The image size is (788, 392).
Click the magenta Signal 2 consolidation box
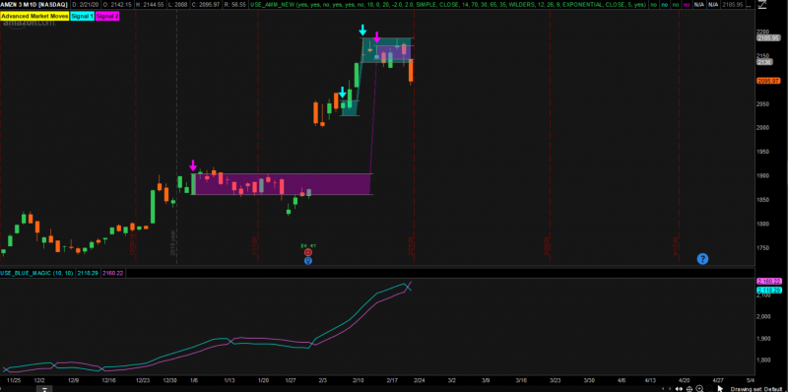coord(283,184)
